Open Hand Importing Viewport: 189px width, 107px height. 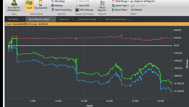click(x=61, y=10)
